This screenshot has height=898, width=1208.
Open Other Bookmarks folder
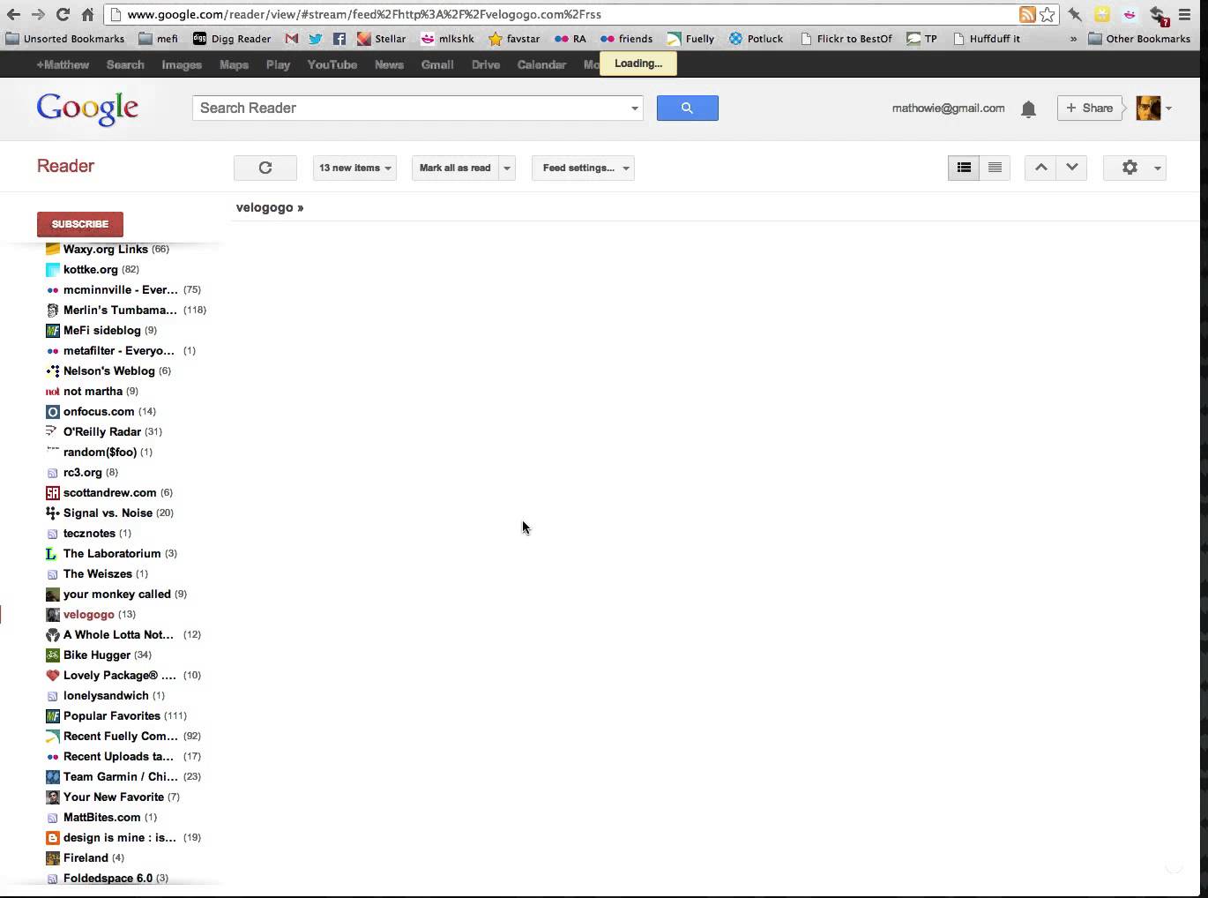click(1139, 39)
